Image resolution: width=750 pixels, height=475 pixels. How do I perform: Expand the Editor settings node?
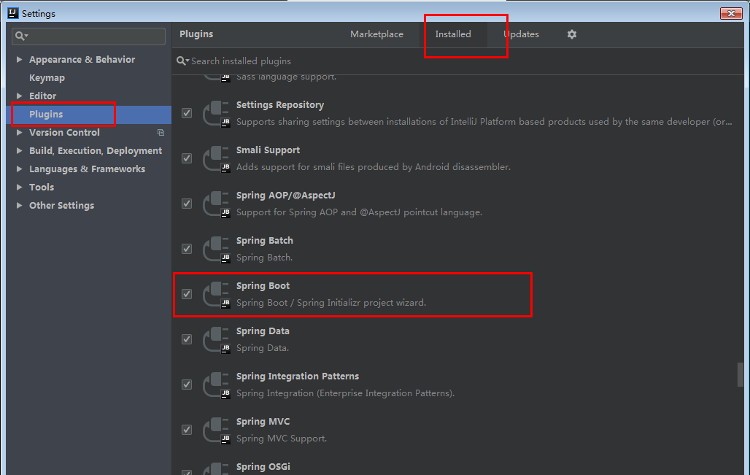[x=19, y=96]
